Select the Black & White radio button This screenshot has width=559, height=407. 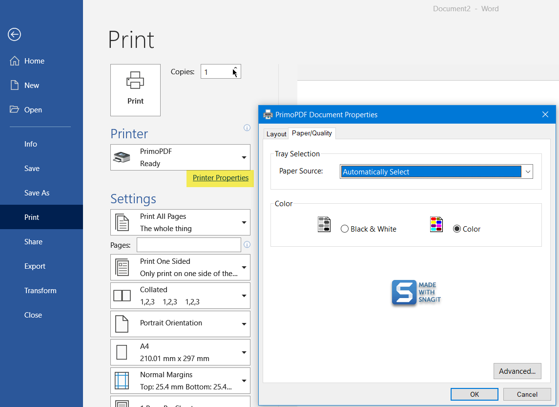point(344,229)
